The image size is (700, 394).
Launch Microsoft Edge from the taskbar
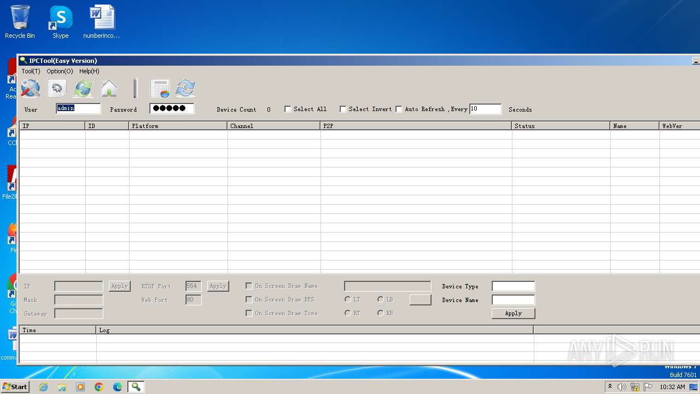[118, 387]
